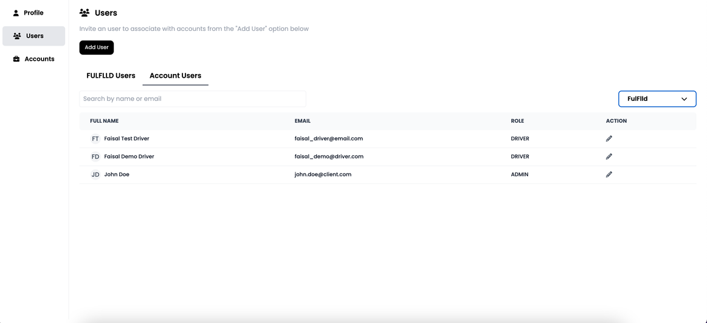The image size is (707, 323).
Task: Select the Account Users tab
Action: tap(175, 76)
